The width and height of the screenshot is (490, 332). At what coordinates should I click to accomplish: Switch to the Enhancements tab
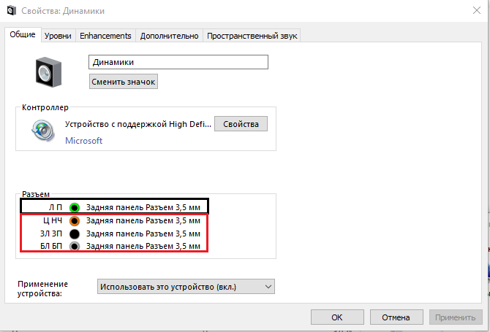(105, 36)
